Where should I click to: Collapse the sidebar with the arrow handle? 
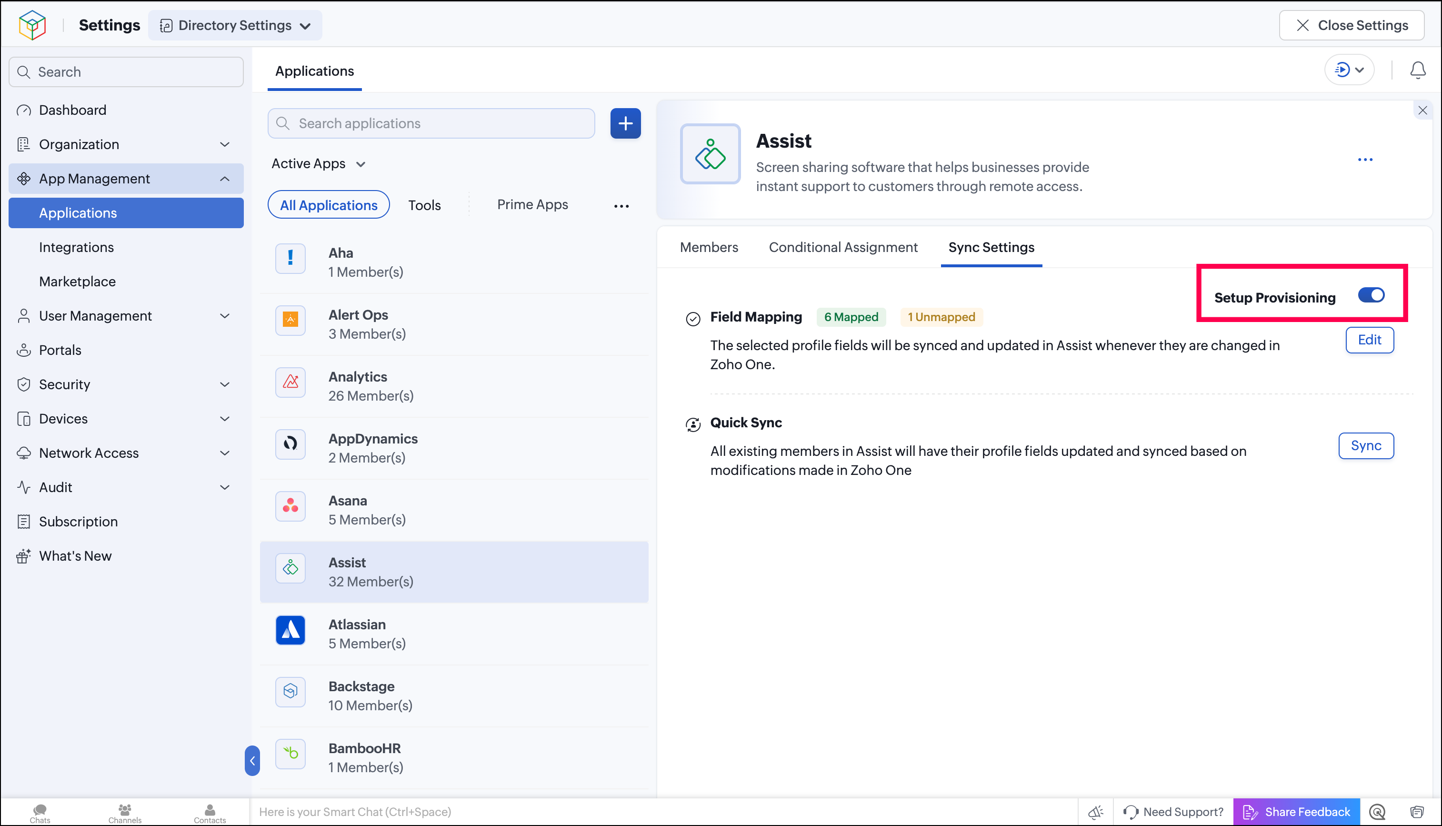pos(252,760)
